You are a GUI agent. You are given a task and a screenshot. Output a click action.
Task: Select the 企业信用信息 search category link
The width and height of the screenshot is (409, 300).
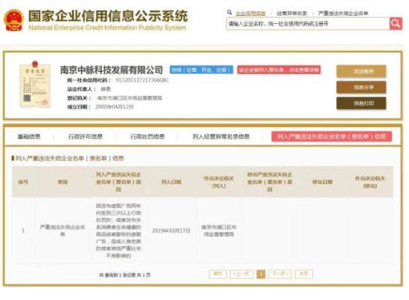250,13
